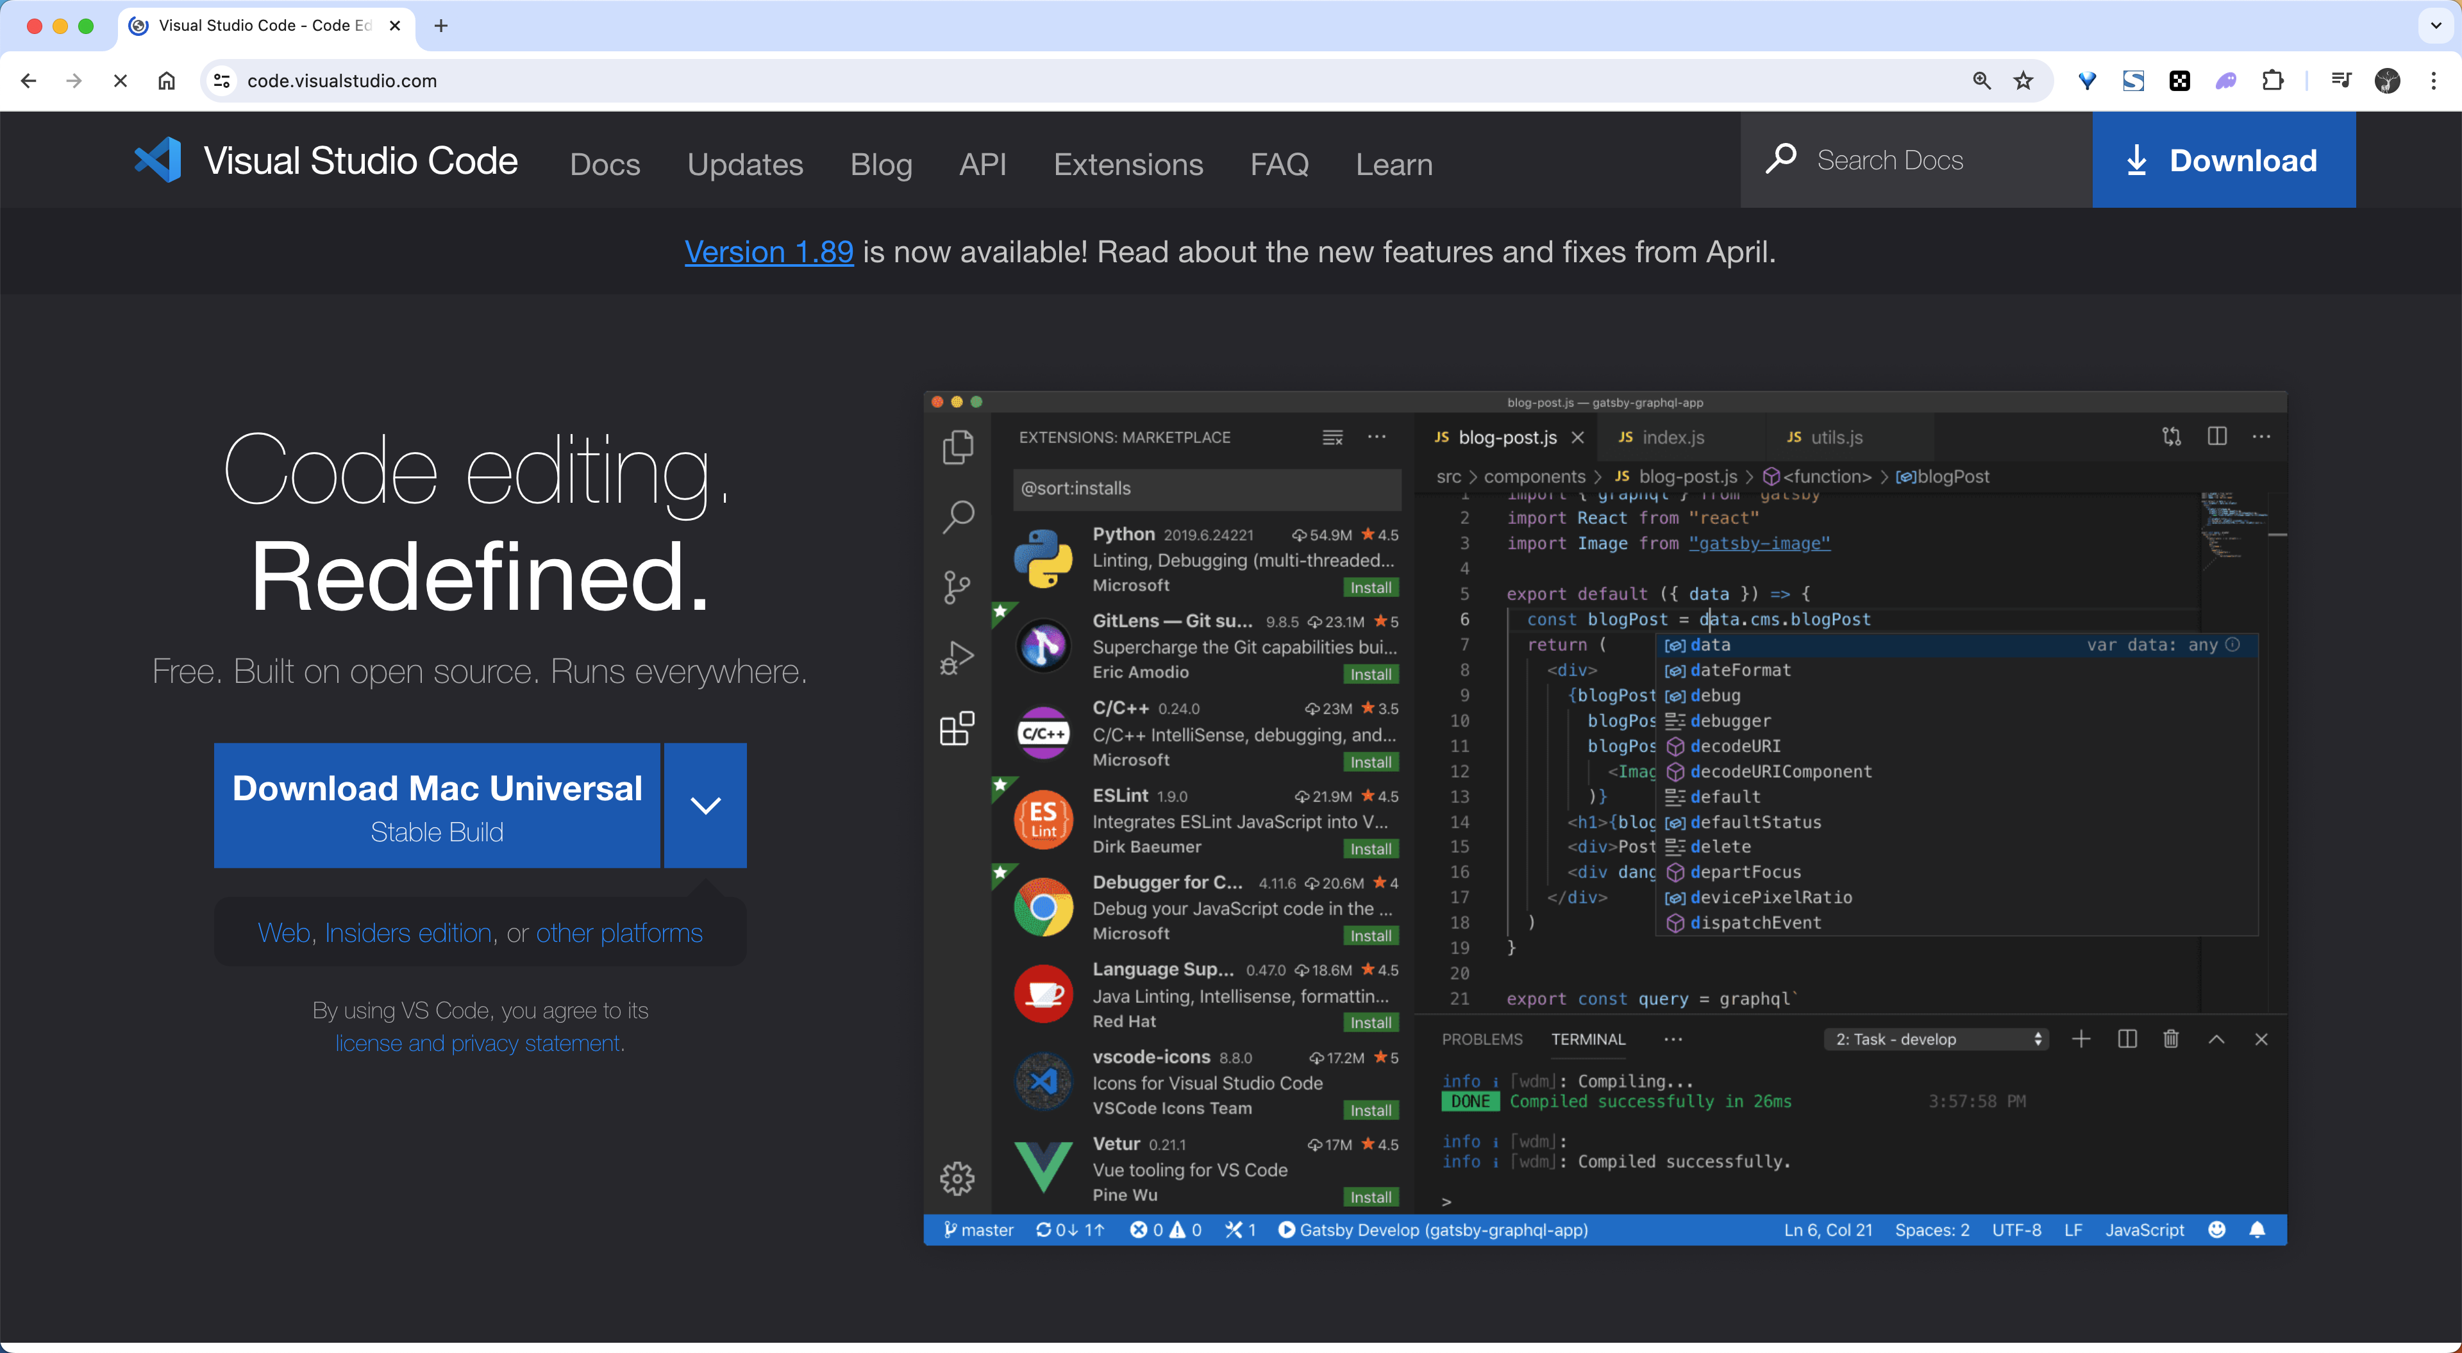This screenshot has width=2462, height=1353.
Task: Open the Version 1.89 link
Action: (x=769, y=251)
